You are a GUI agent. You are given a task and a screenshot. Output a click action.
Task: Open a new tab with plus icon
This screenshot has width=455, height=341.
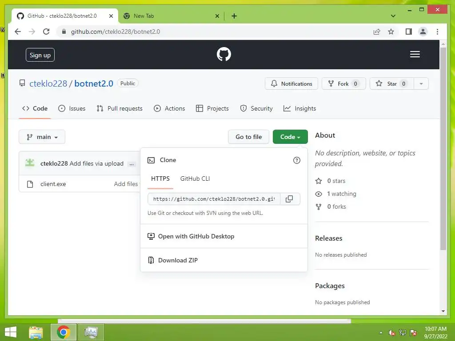click(x=234, y=16)
